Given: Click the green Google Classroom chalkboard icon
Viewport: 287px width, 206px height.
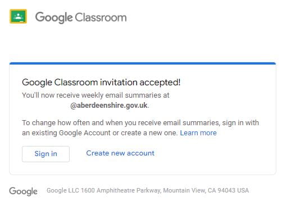Looking at the screenshot, I should (18, 16).
